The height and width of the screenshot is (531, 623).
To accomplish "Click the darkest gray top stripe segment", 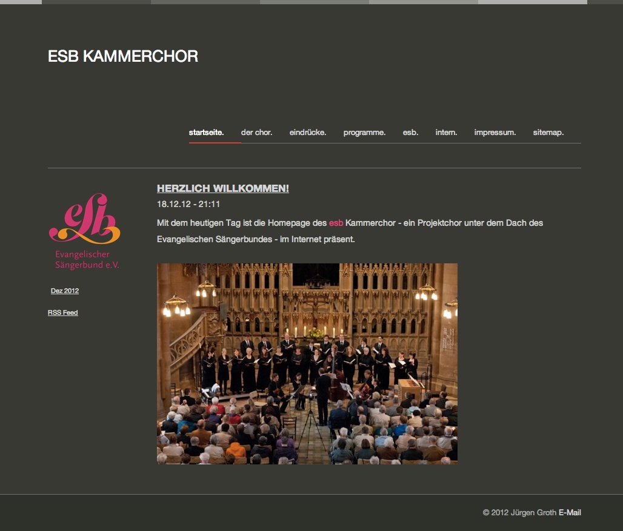I will (96, 2).
